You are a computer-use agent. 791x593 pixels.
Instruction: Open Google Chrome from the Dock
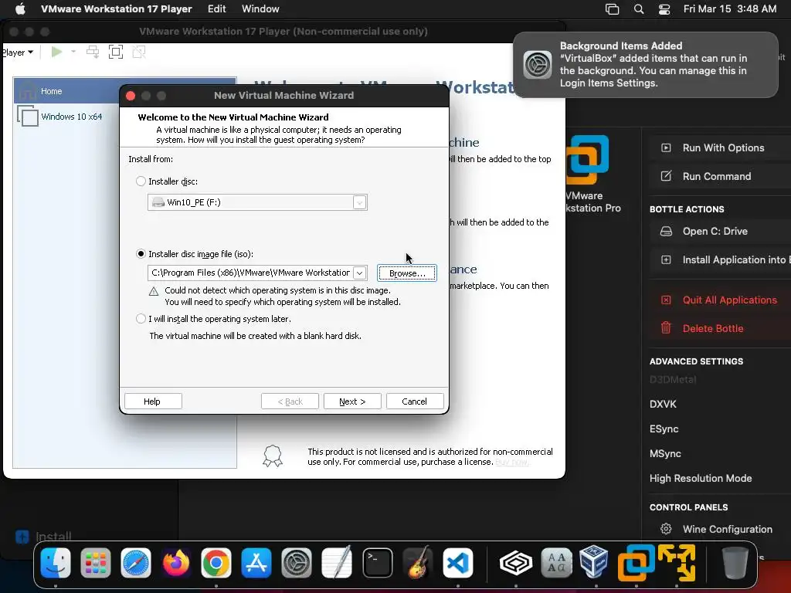pos(216,563)
